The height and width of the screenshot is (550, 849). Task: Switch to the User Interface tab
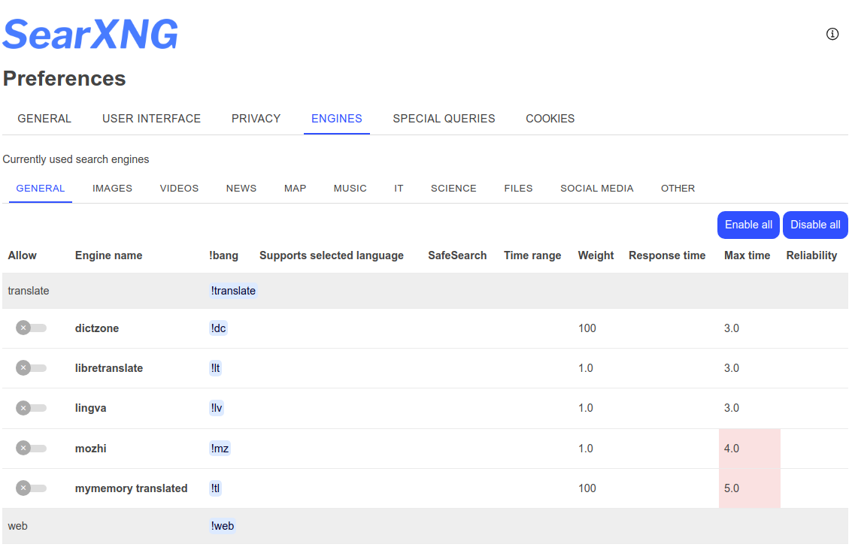152,119
